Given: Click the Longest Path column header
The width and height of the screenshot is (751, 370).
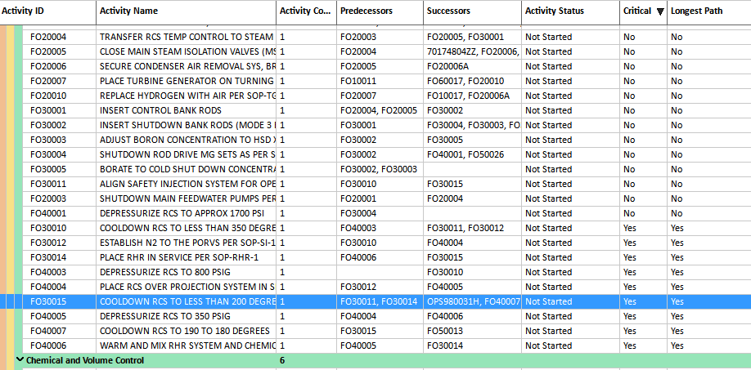Looking at the screenshot, I should (x=708, y=11).
